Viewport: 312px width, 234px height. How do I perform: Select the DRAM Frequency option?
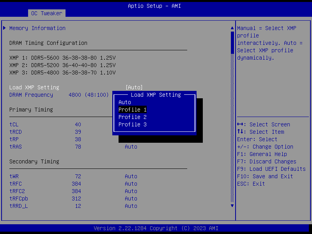pos(31,95)
